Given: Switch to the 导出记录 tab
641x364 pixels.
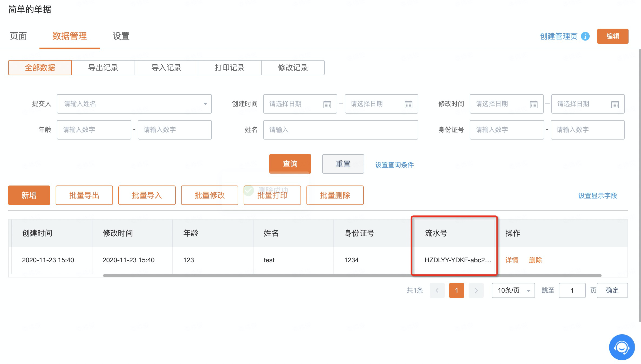Looking at the screenshot, I should [103, 68].
